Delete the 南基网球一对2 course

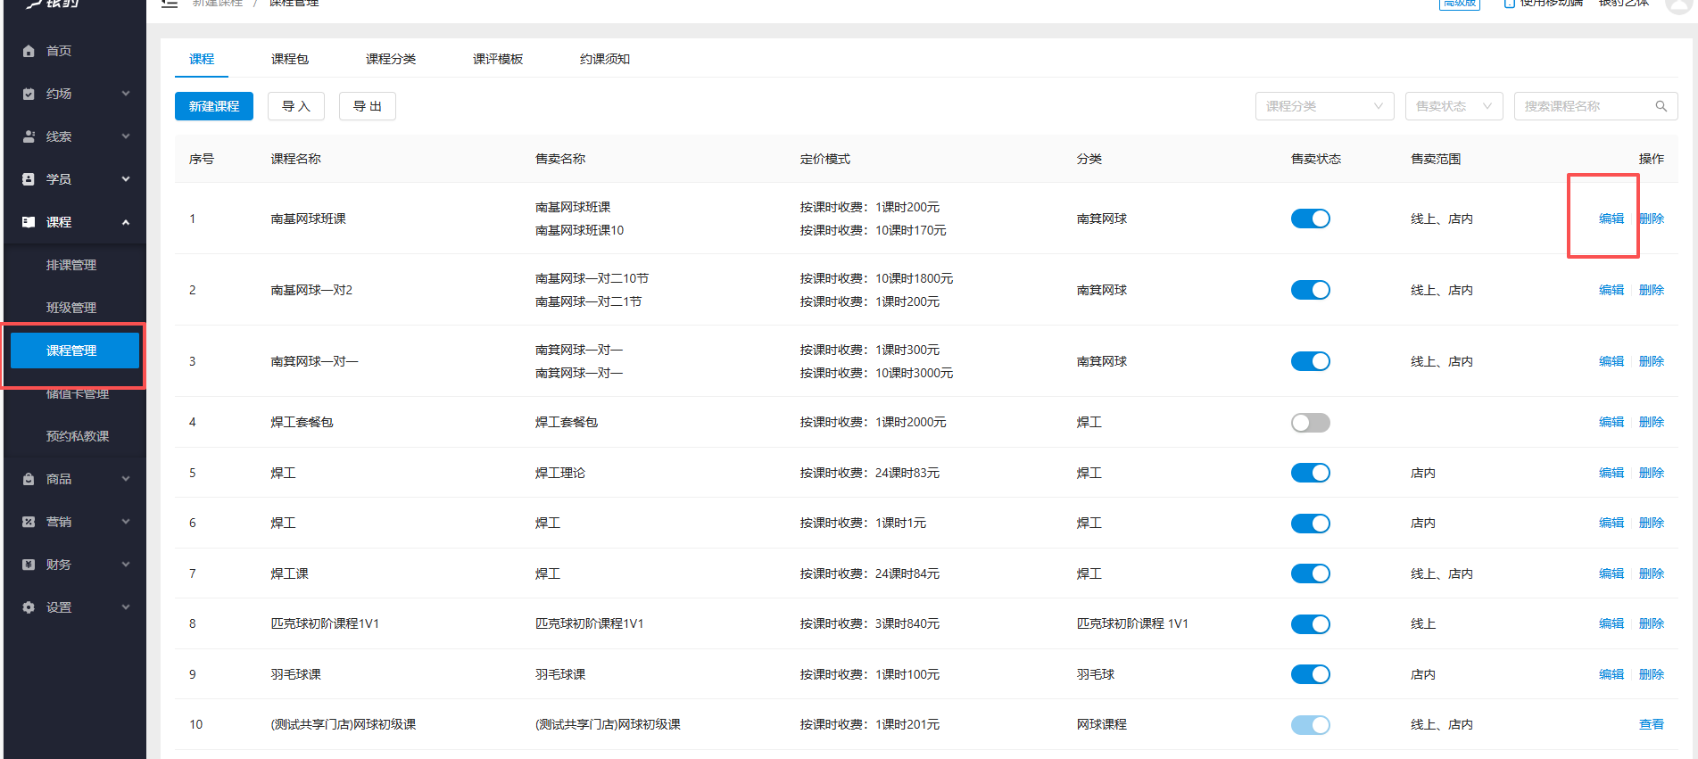coord(1652,290)
